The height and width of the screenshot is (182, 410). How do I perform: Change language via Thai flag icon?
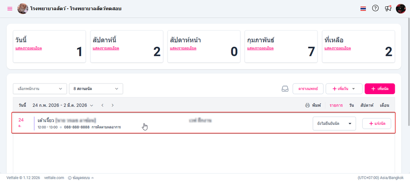363,8
